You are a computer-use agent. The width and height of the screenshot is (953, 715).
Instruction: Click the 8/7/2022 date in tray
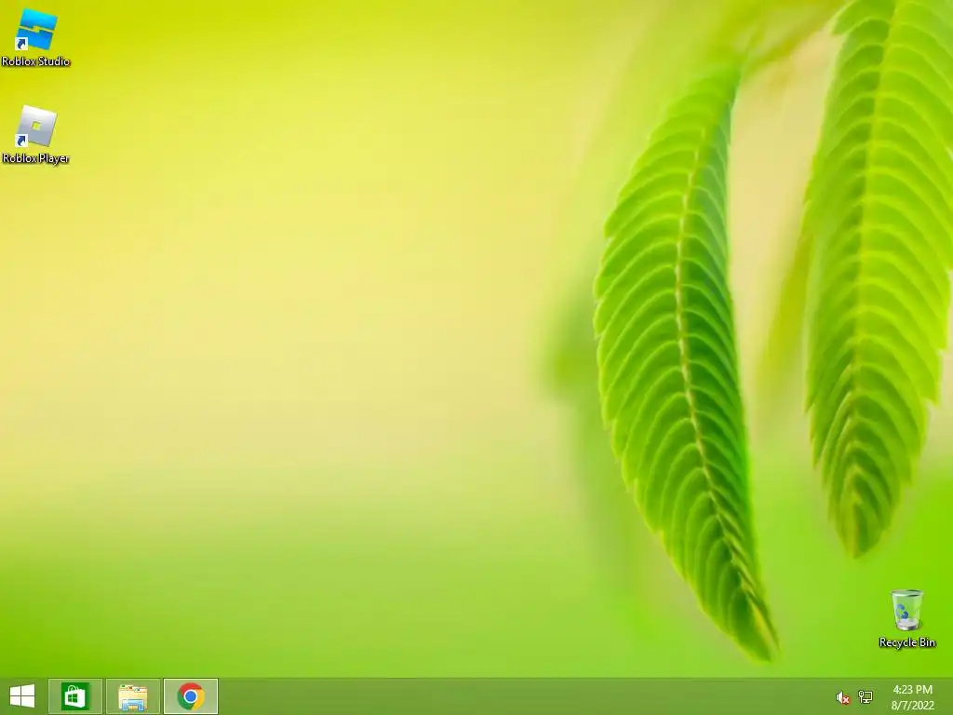point(912,706)
